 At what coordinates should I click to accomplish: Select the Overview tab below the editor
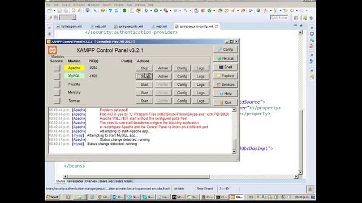pos(91,182)
